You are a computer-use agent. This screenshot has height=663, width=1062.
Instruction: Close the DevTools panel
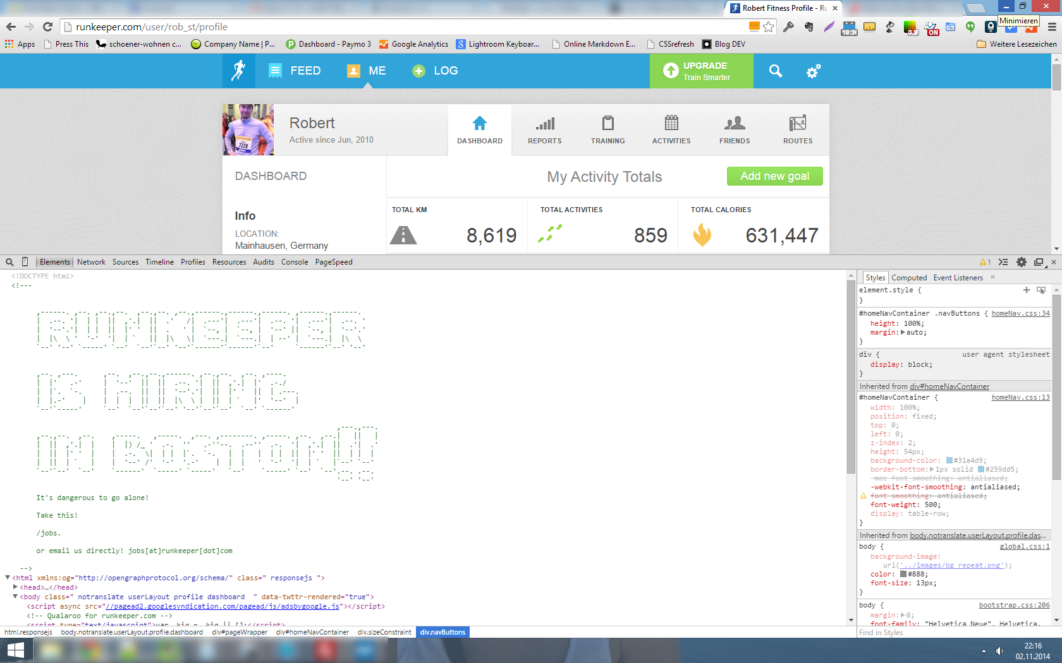coord(1054,262)
